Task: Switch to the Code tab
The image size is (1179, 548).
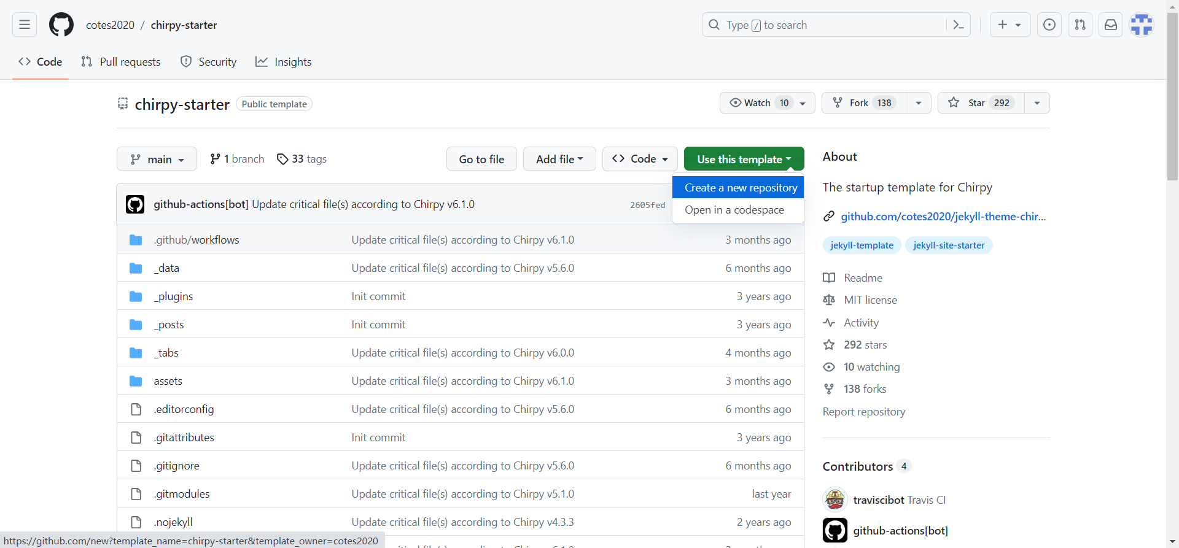Action: (x=41, y=62)
